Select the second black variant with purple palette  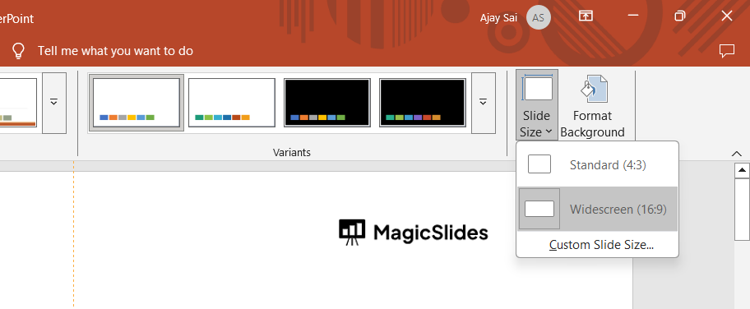(x=423, y=103)
